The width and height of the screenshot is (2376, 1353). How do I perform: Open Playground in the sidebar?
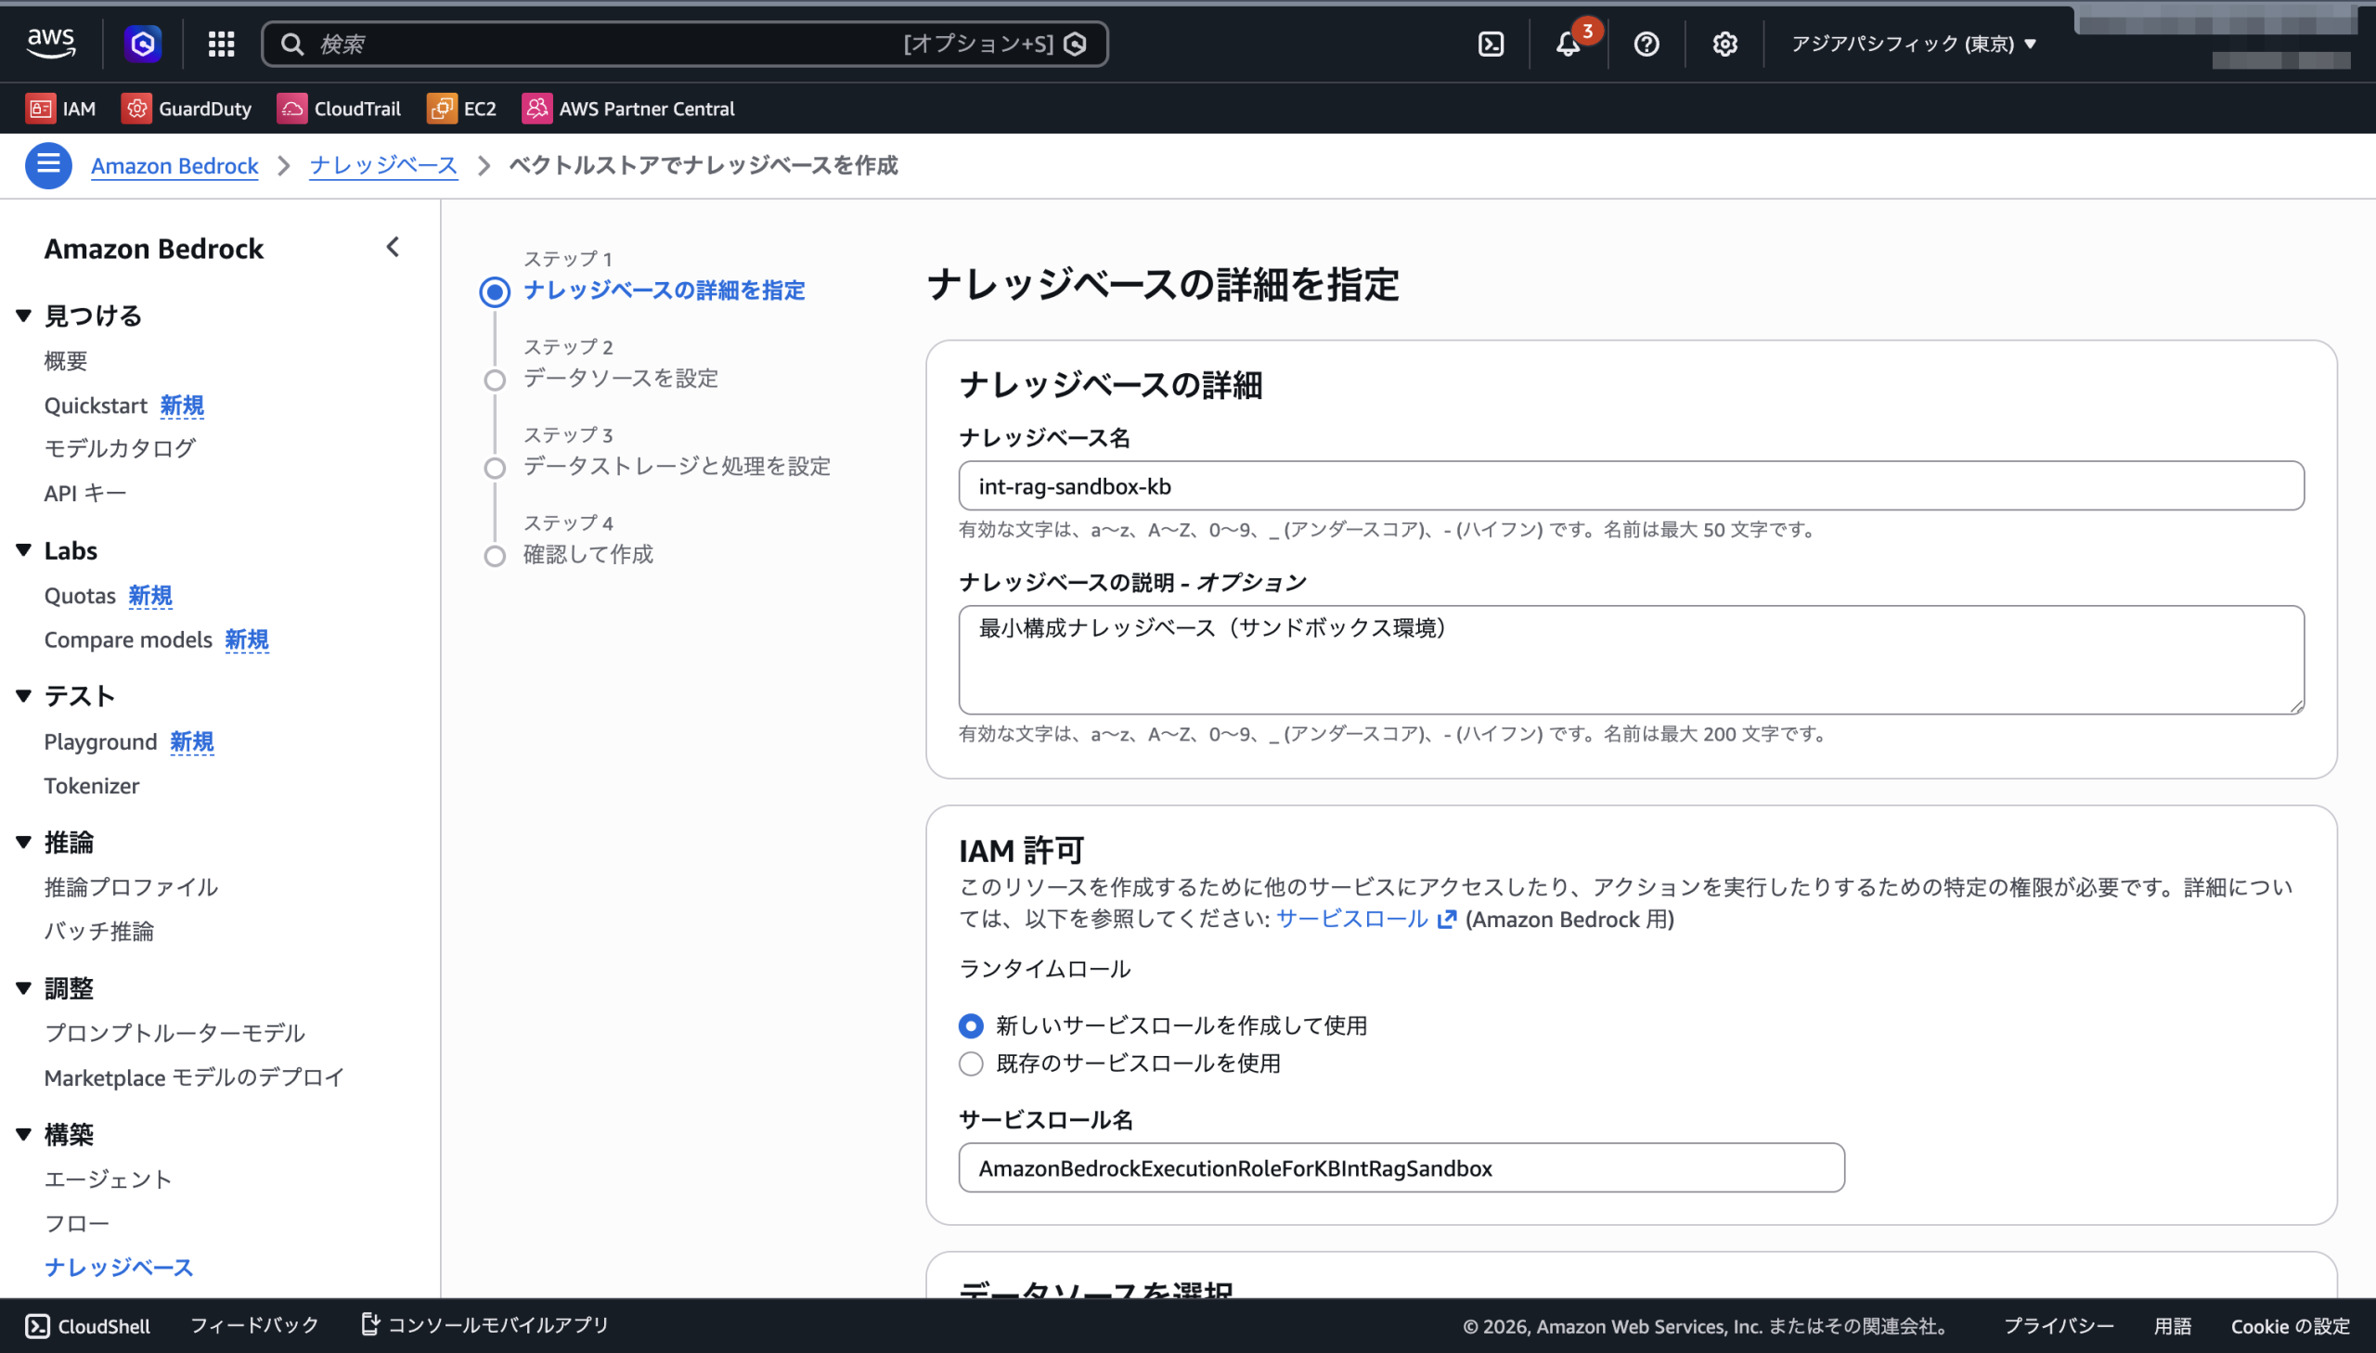click(x=100, y=741)
